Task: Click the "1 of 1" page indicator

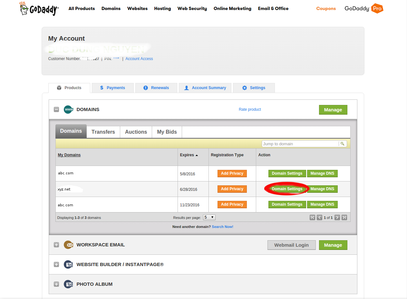Action: tap(328, 218)
